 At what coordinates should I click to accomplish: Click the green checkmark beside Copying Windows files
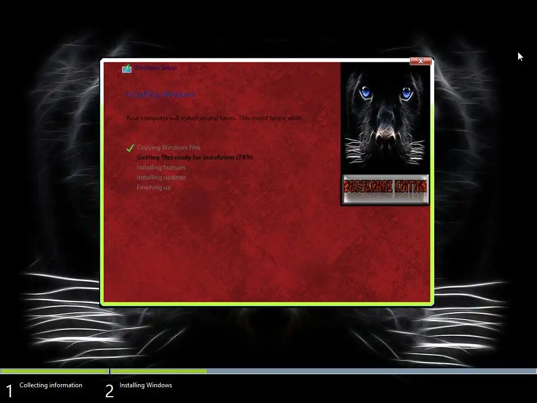[x=130, y=147]
